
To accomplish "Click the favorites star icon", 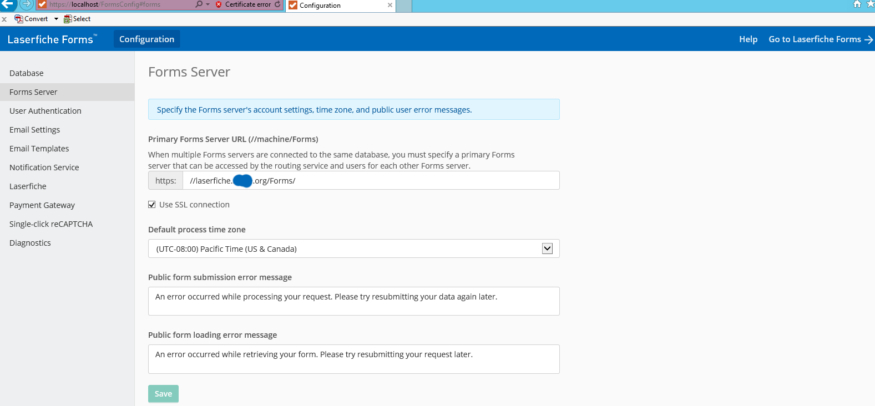I will (x=870, y=4).
